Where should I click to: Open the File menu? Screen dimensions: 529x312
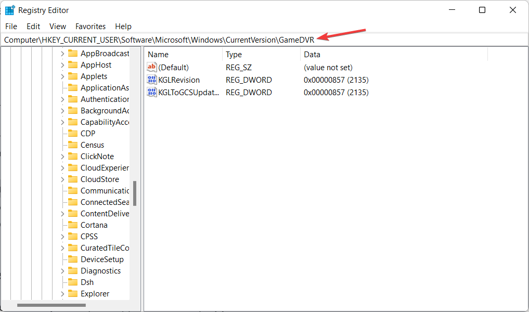(x=11, y=27)
